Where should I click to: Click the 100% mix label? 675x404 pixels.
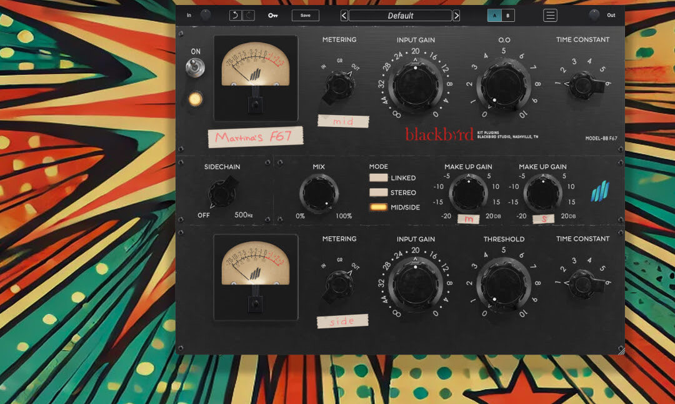(x=344, y=216)
